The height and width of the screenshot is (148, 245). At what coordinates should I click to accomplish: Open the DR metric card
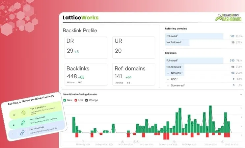click(86, 48)
